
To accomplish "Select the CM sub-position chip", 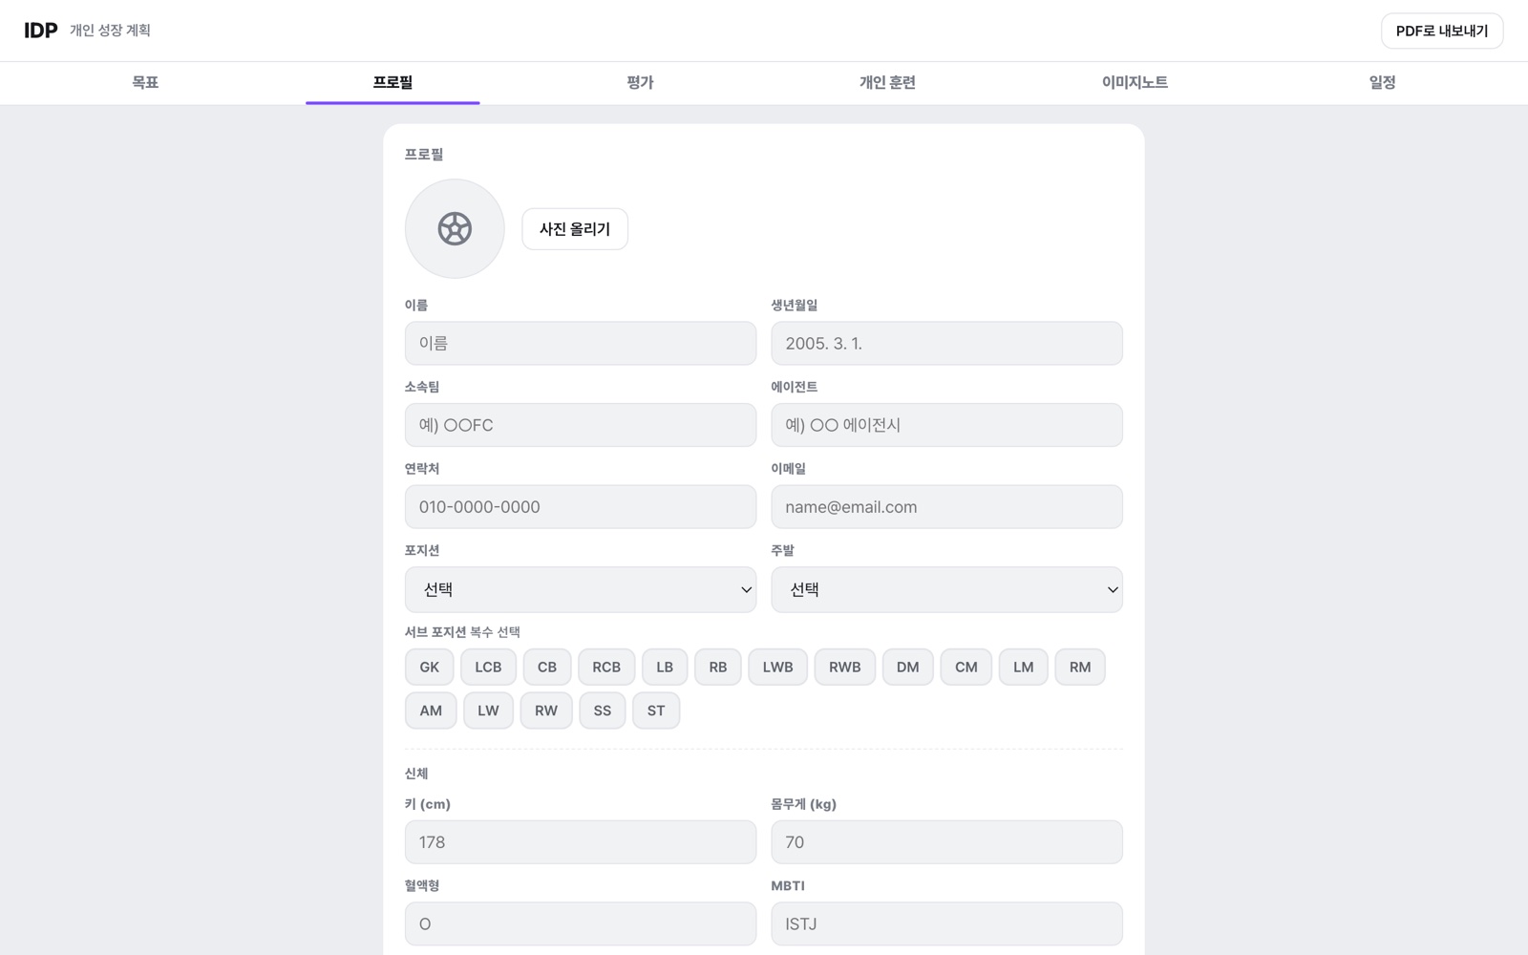I will 966,667.
